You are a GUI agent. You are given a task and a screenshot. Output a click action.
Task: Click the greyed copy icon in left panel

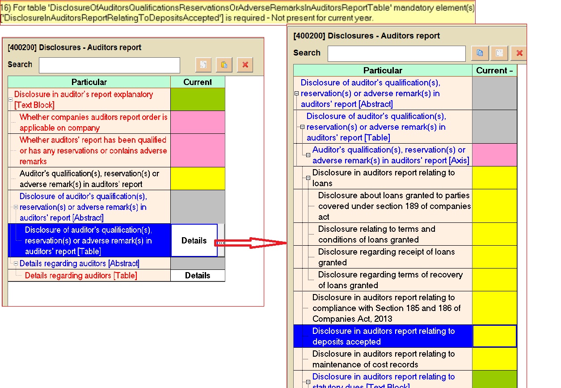[x=203, y=65]
